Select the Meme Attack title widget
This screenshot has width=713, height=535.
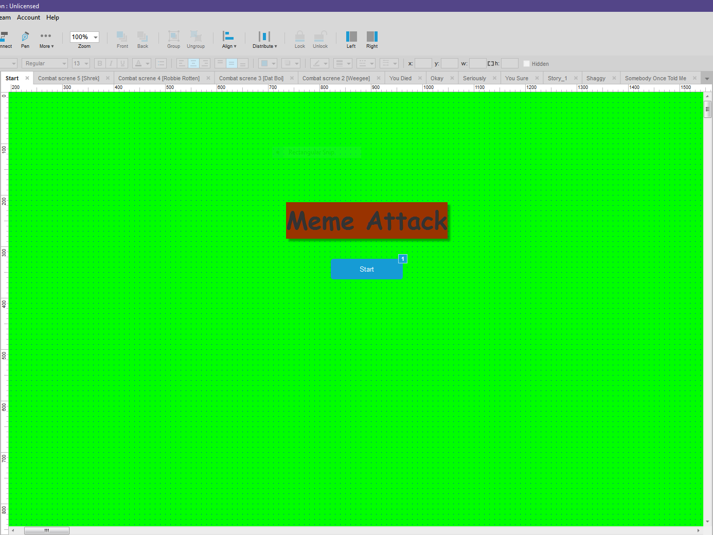point(366,220)
